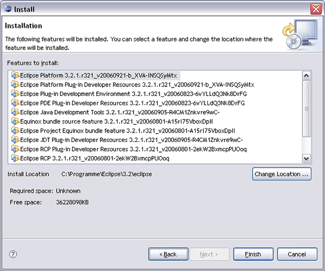
Task: Select Eclipse Platform Plug-in Developer Resources feature
Action: (137, 85)
